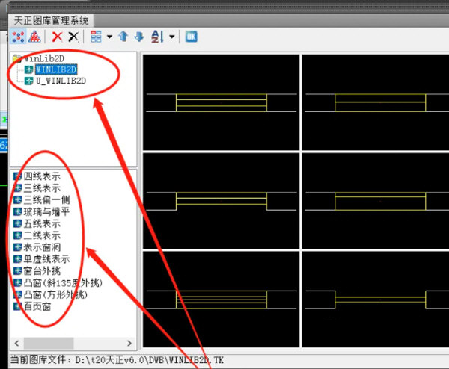Image resolution: width=449 pixels, height=369 pixels.
Task: Click the icon beside 百页窗
Action: pos(18,306)
